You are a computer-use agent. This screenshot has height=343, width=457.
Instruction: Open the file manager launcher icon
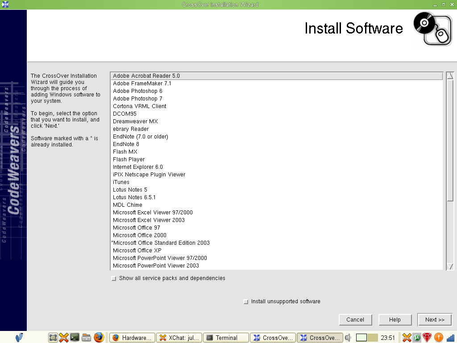point(86,338)
